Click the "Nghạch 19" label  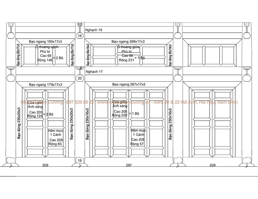click(x=94, y=30)
